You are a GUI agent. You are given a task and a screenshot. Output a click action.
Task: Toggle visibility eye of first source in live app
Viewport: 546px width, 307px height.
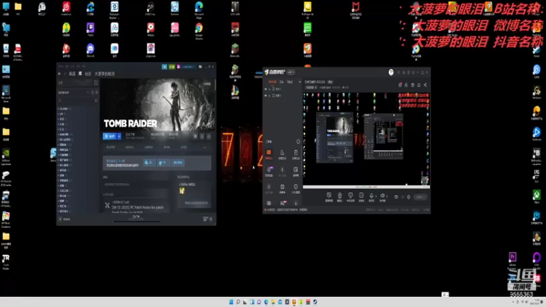(x=265, y=89)
